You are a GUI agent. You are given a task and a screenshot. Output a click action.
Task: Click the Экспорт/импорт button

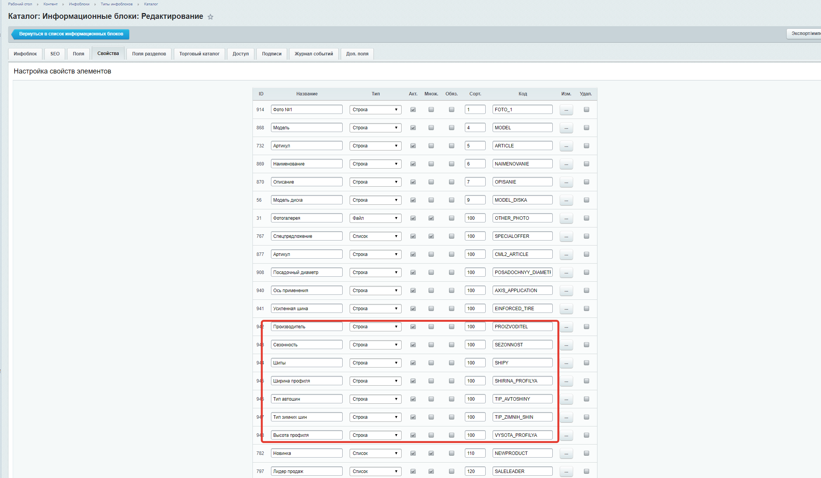coord(804,33)
